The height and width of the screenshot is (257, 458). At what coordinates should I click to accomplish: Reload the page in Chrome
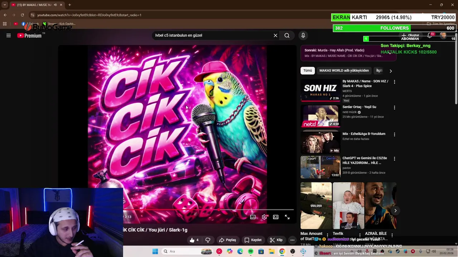click(22, 15)
